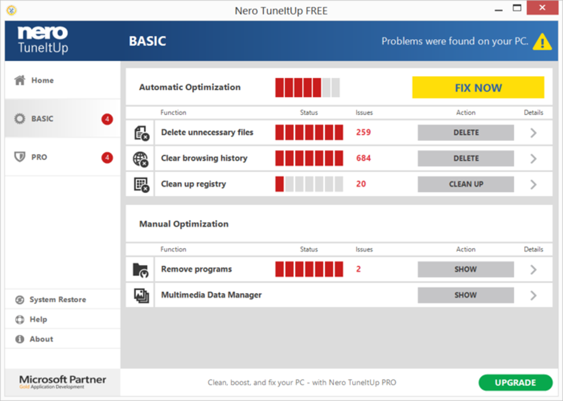Expand details arrow for Remove programs
This screenshot has width=563, height=401.
[533, 269]
